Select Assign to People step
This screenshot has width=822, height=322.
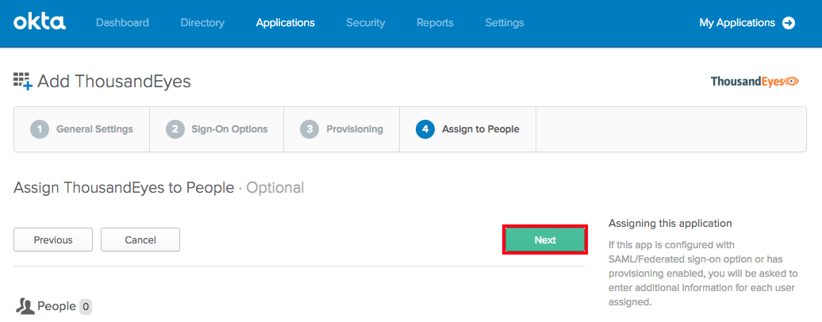click(x=467, y=129)
